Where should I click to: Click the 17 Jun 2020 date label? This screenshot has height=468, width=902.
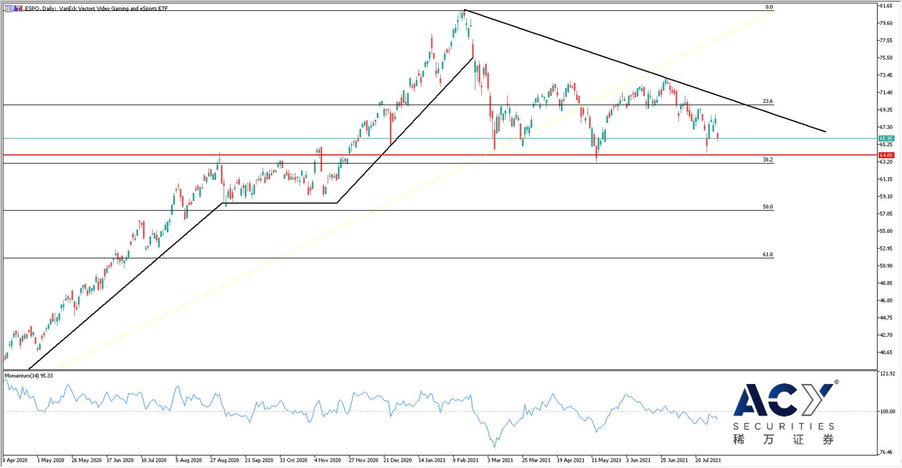[121, 460]
